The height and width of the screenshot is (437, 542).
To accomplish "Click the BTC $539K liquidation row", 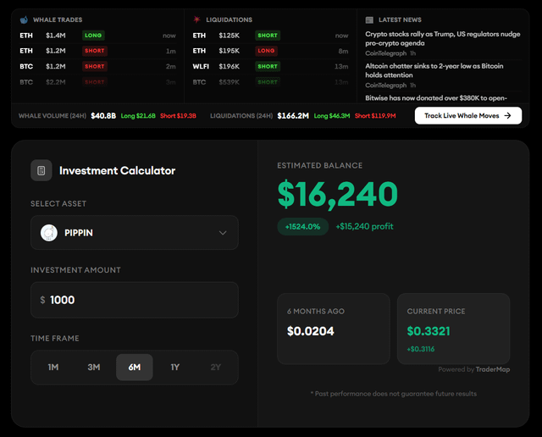I will 270,82.
